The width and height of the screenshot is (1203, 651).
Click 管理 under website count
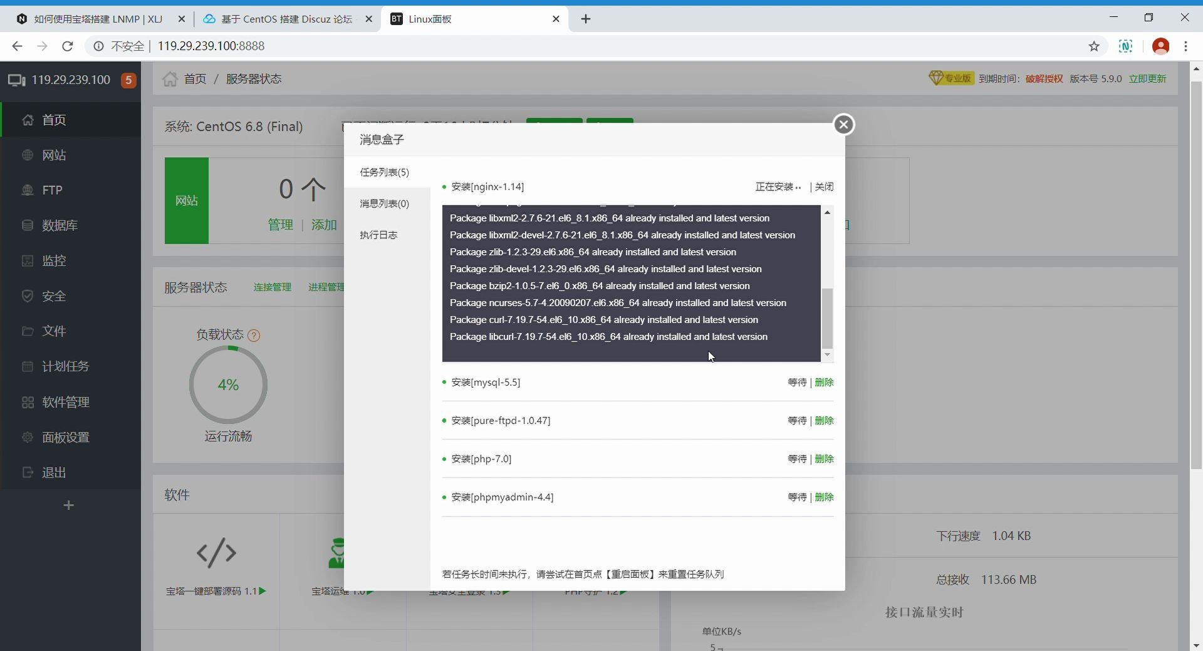tap(280, 225)
